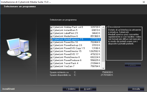Screen dimensions: 147x92
Task: Click the InstallShield label
Action: point(8,89)
